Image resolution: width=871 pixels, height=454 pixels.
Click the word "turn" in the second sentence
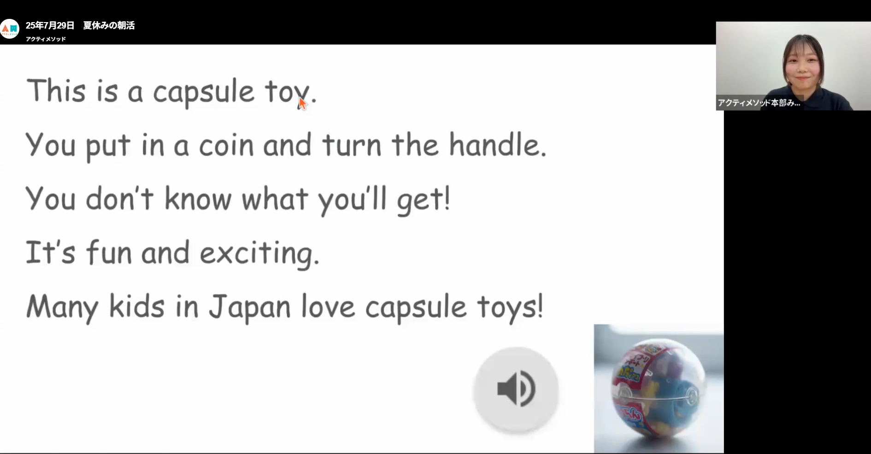(x=352, y=146)
